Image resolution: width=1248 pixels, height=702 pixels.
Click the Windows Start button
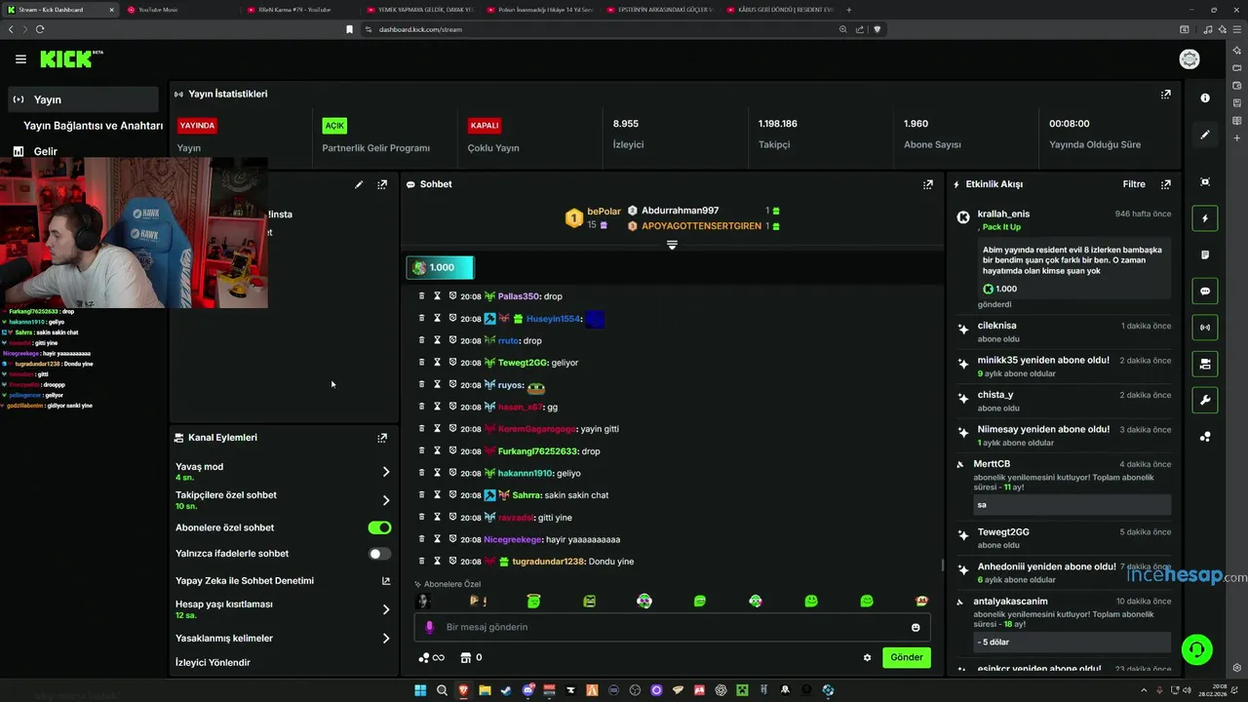pos(420,690)
